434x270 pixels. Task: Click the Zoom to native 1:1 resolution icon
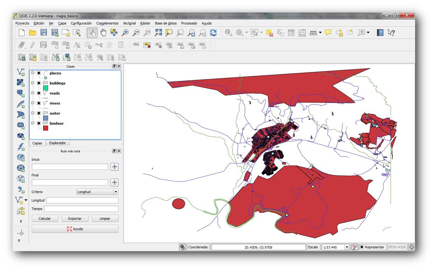[x=147, y=32]
